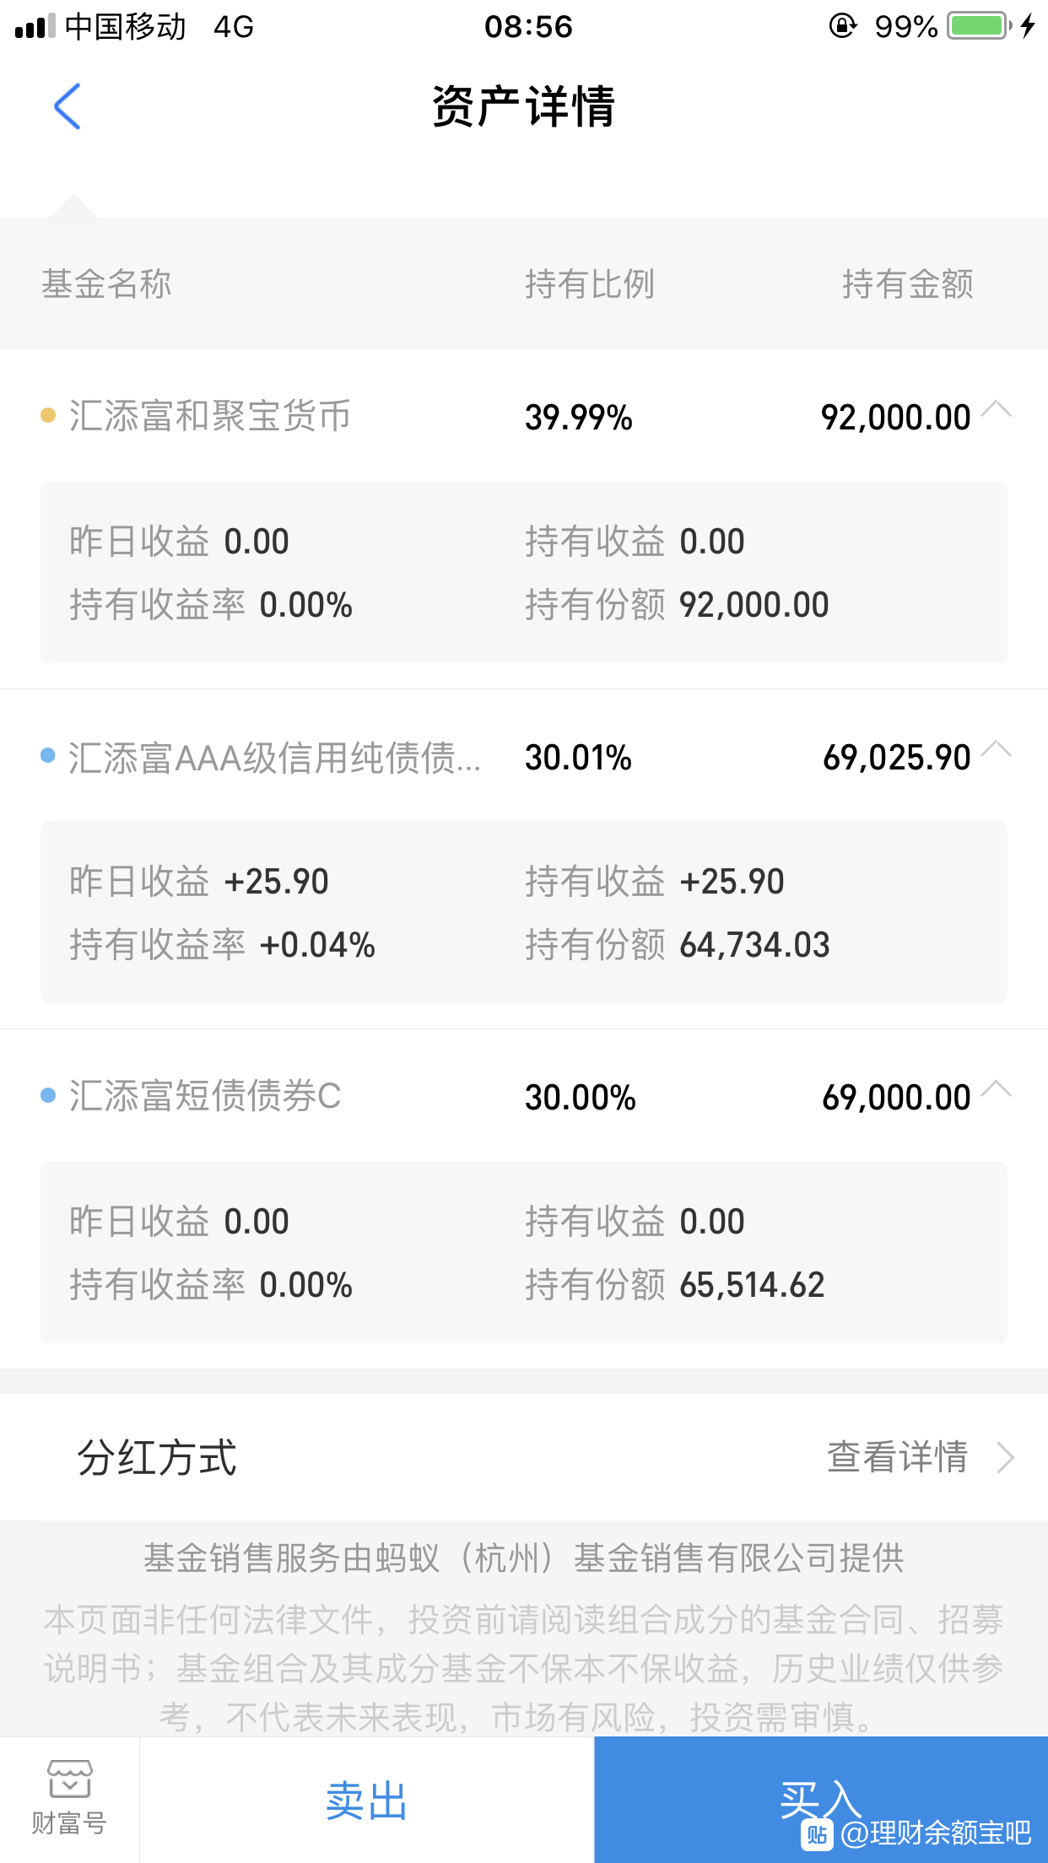Tap the 买入 buy button

pyautogui.click(x=821, y=1801)
